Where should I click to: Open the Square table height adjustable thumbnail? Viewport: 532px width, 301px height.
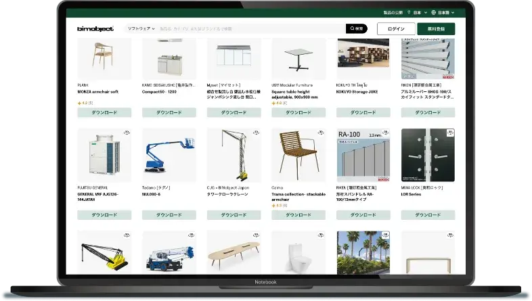point(298,58)
